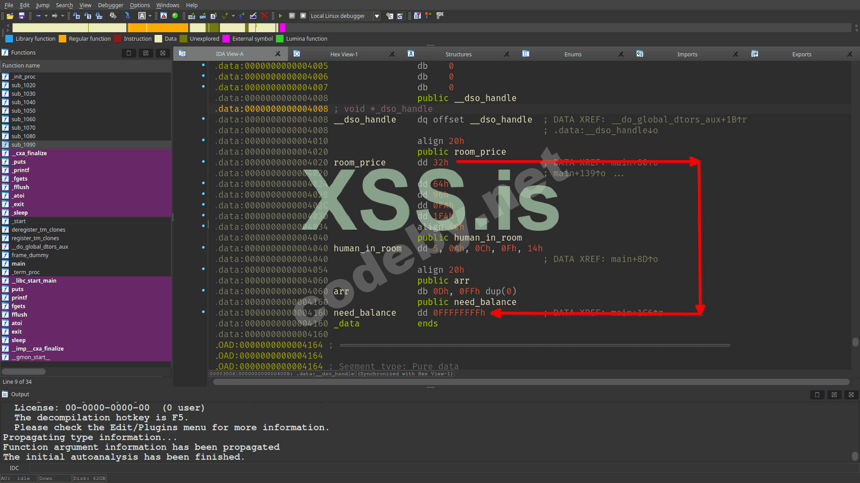Click the red X cancel toolbar icon

[264, 16]
